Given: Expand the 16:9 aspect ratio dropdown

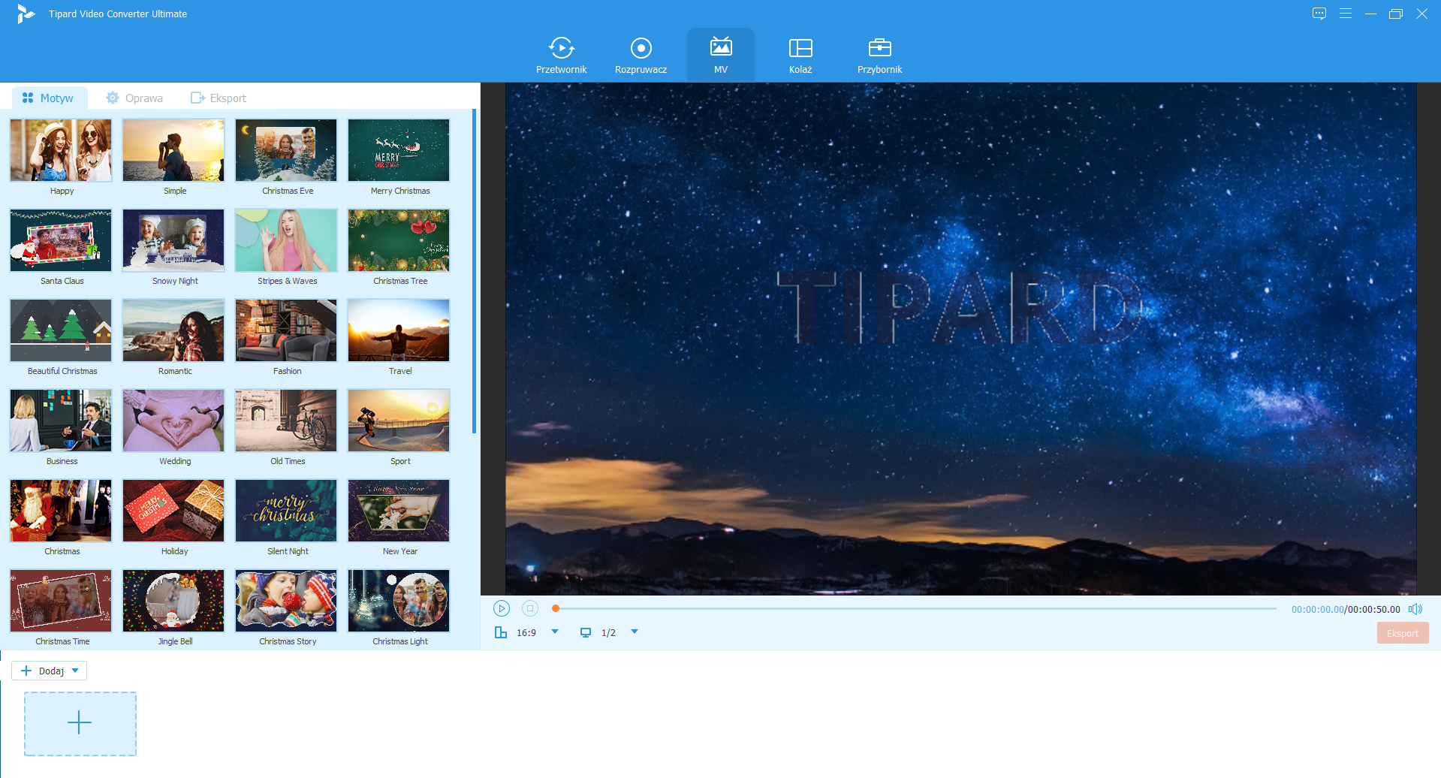Looking at the screenshot, I should point(555,632).
